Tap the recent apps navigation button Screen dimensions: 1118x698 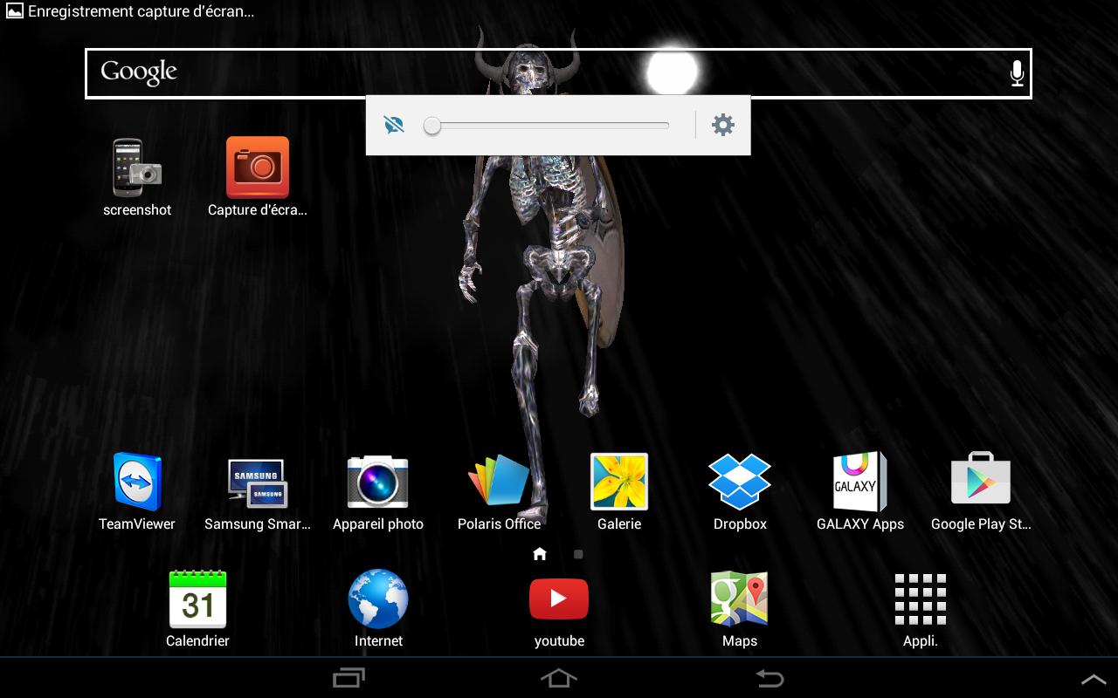349,678
